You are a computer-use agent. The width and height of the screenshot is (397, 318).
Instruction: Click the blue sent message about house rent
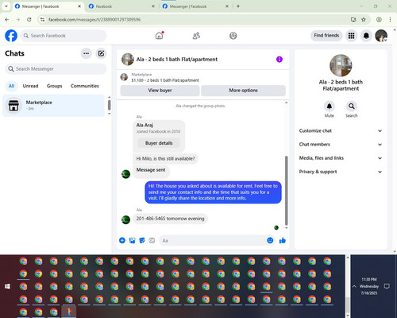pos(213,192)
